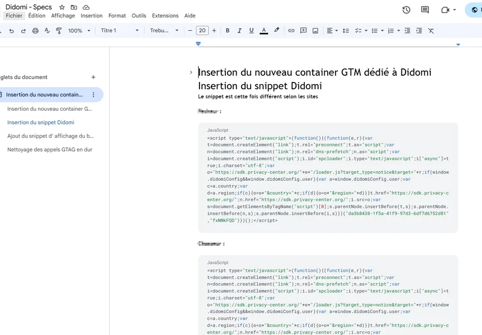Viewport: 482px width, 335px height.
Task: Jump to Insertion du snippet Didomi outline entry
Action: [40, 122]
